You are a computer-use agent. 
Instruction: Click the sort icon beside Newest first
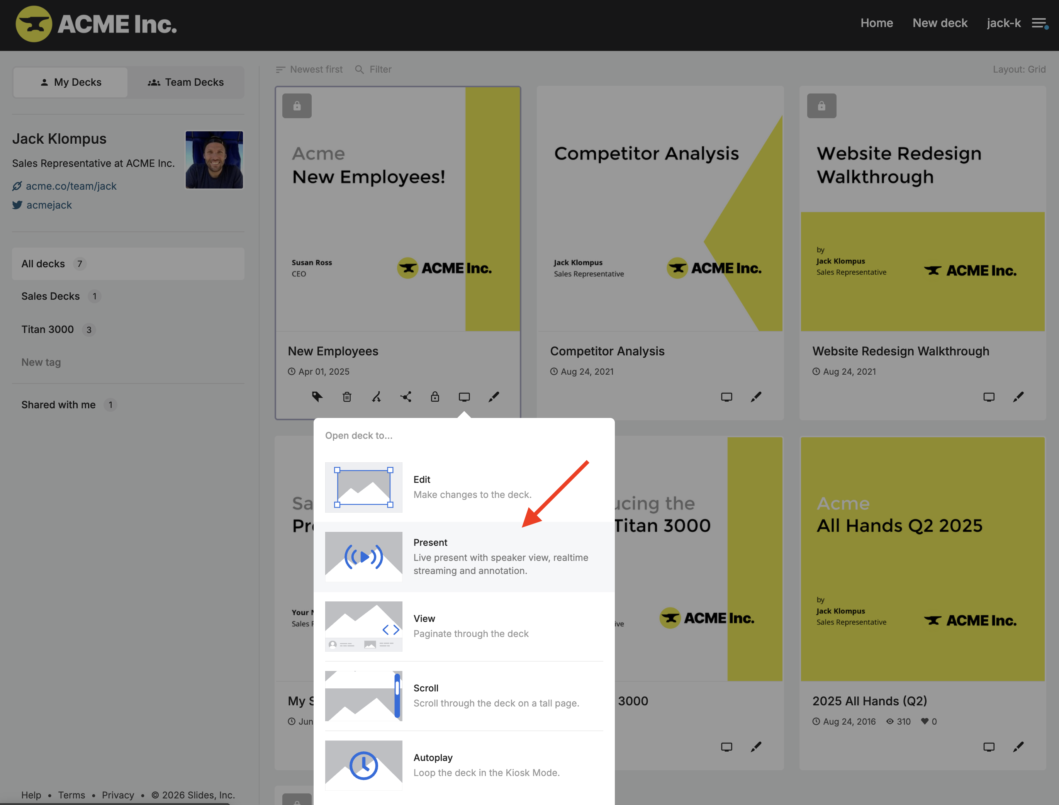(x=280, y=70)
